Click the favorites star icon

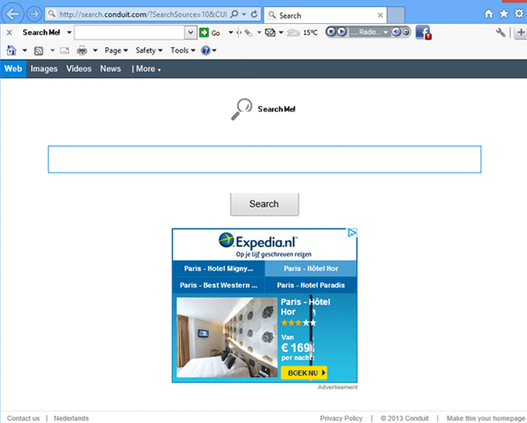[504, 14]
